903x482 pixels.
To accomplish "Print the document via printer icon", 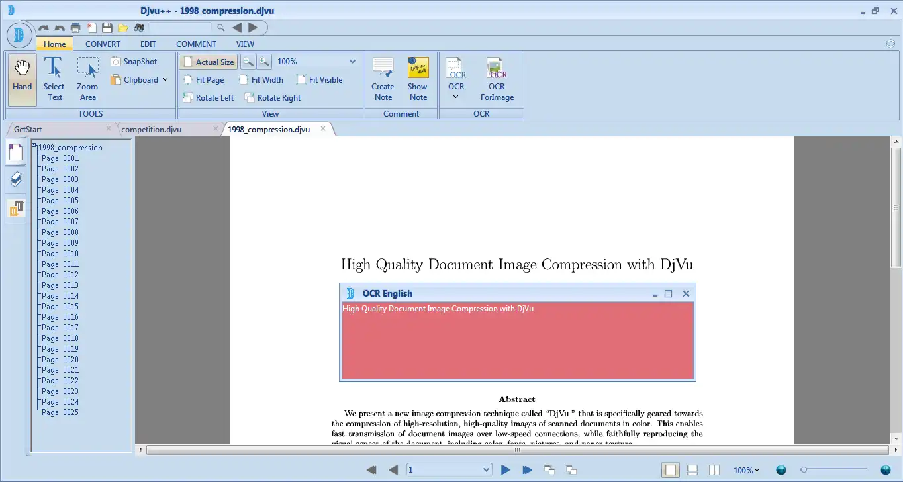I will [x=75, y=28].
